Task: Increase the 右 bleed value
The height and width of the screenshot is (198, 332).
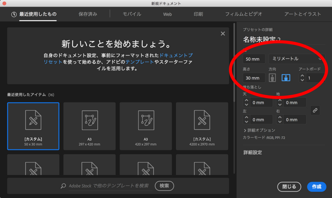Action: pyautogui.click(x=280, y=117)
